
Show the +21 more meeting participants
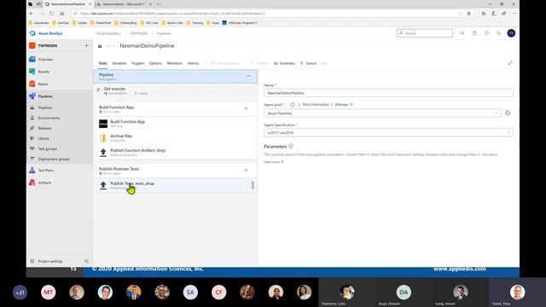pyautogui.click(x=20, y=293)
